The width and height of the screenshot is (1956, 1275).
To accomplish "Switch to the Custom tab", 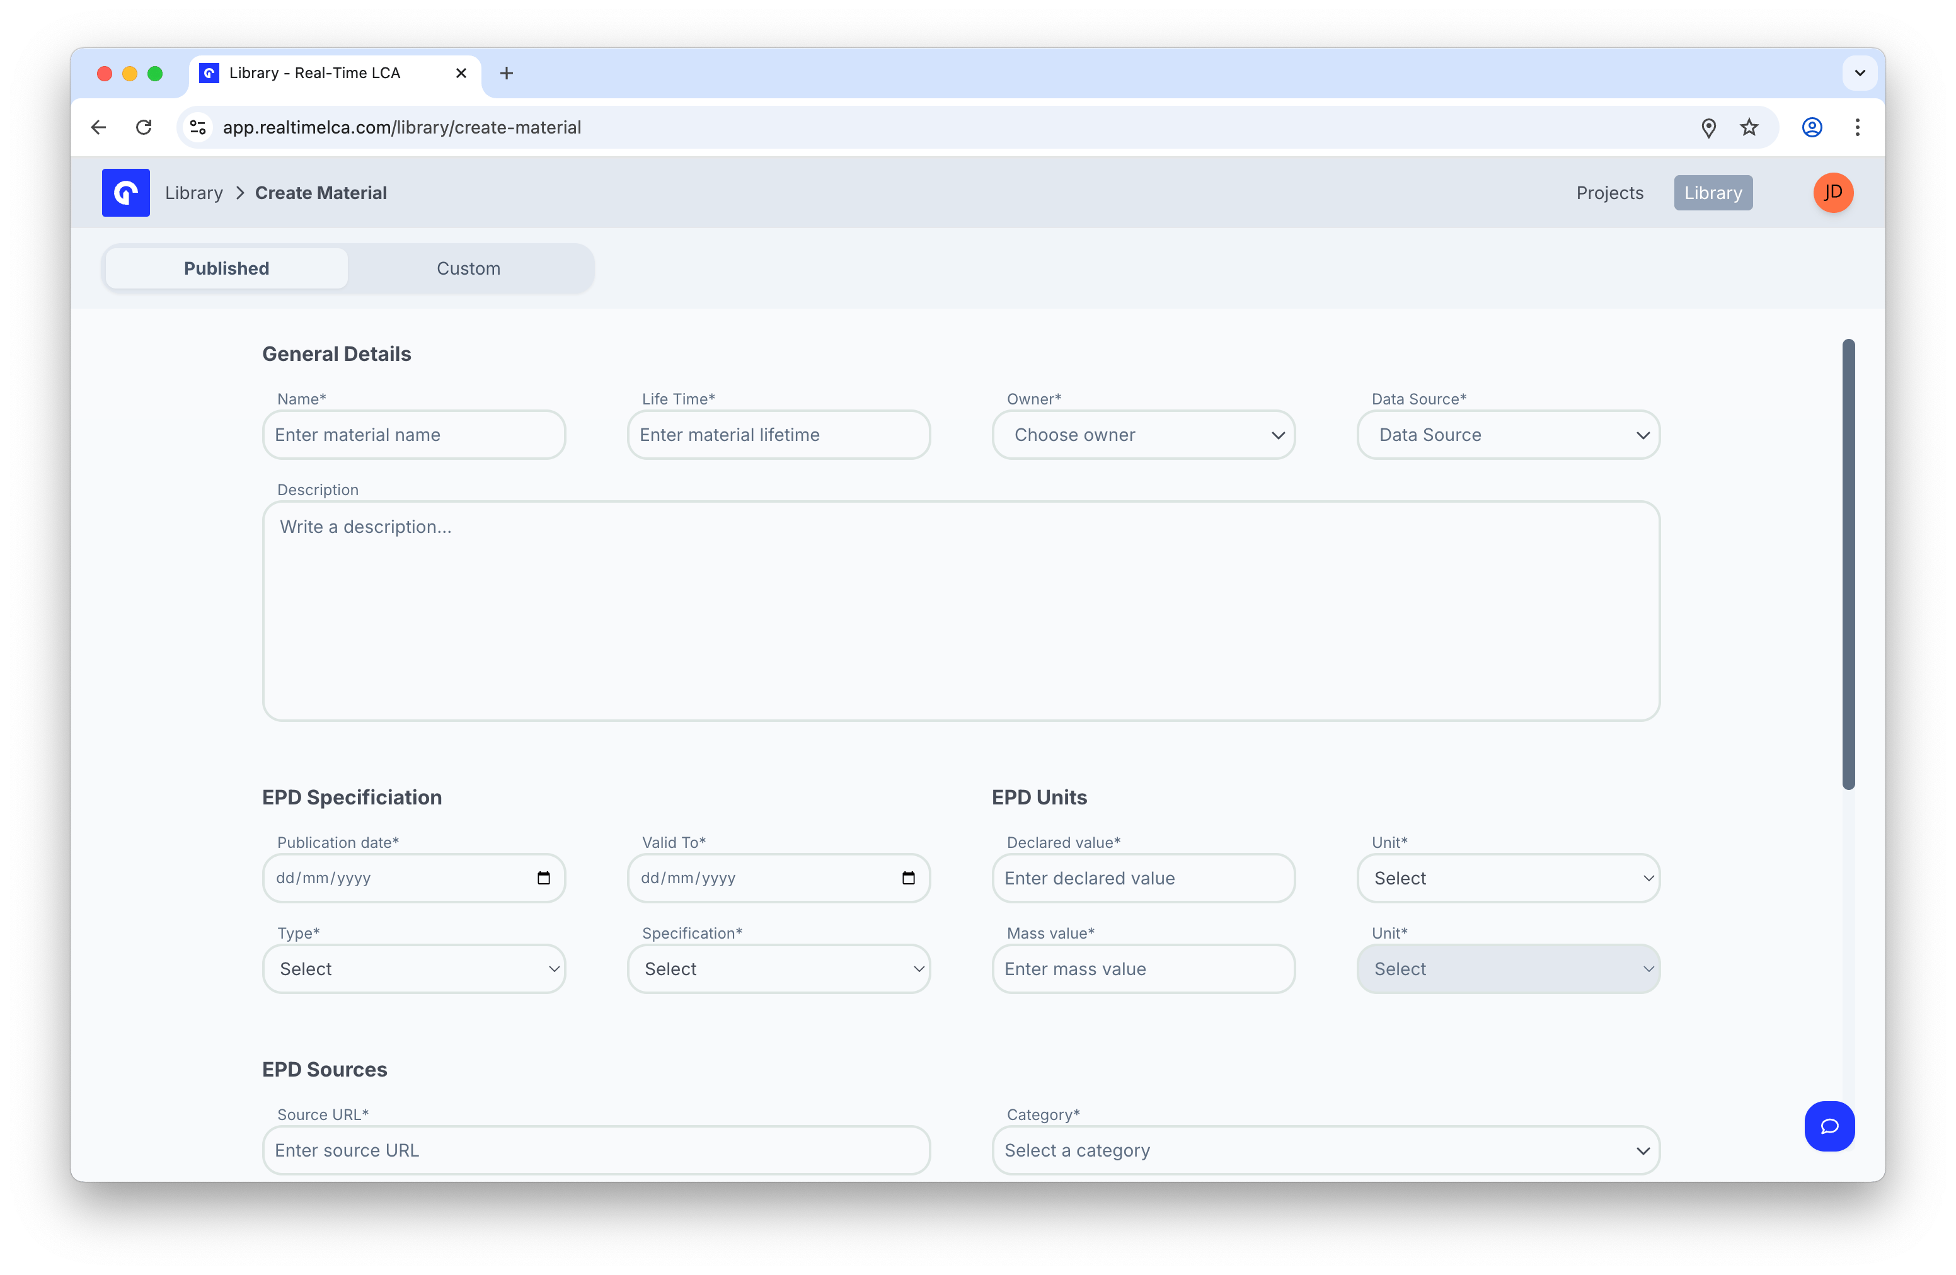I will tap(468, 268).
